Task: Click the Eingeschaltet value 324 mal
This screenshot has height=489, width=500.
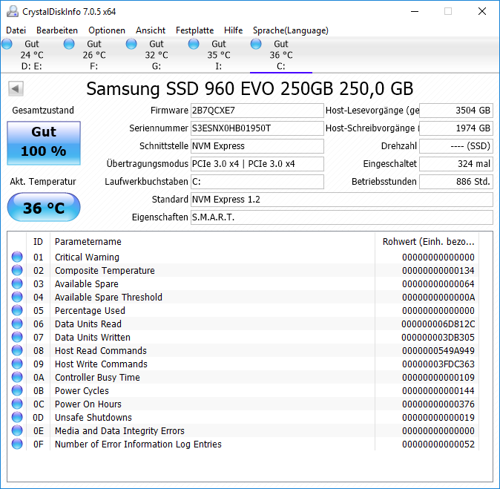Action: (456, 164)
